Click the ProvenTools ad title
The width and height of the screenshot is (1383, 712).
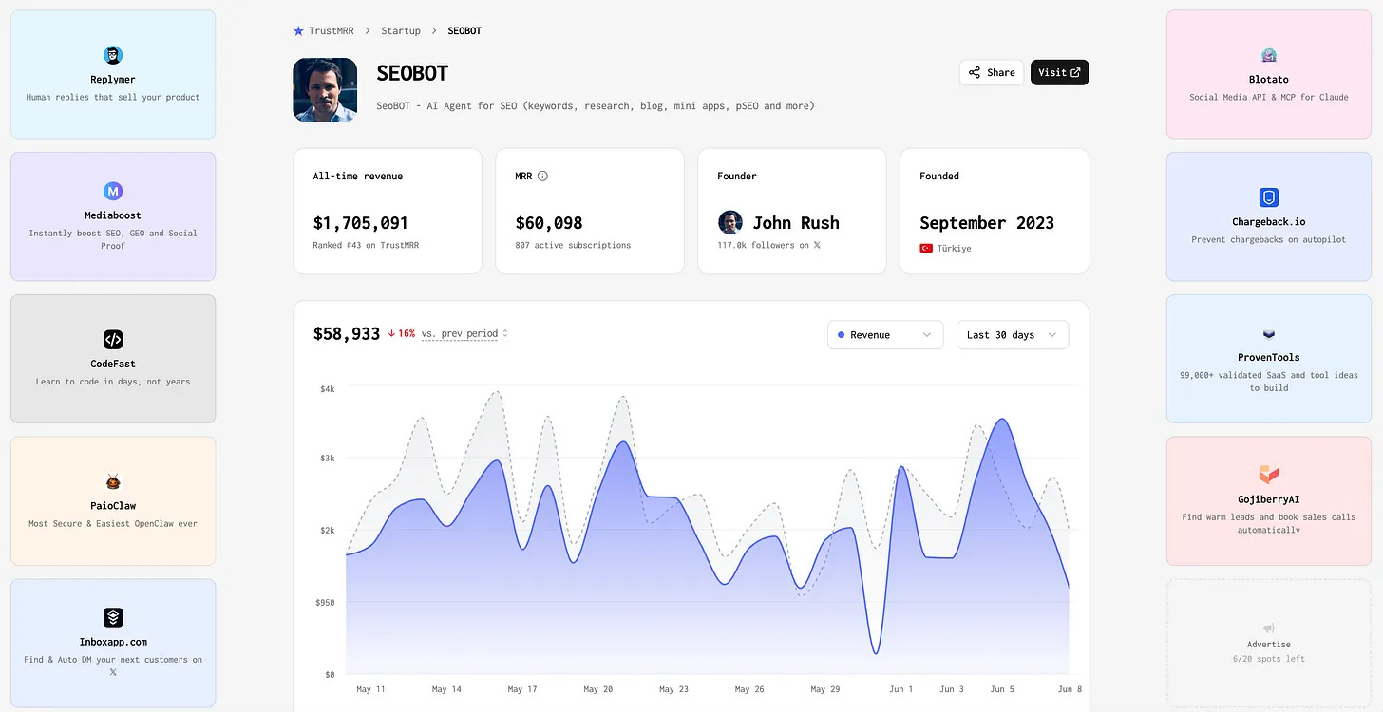pyautogui.click(x=1269, y=358)
